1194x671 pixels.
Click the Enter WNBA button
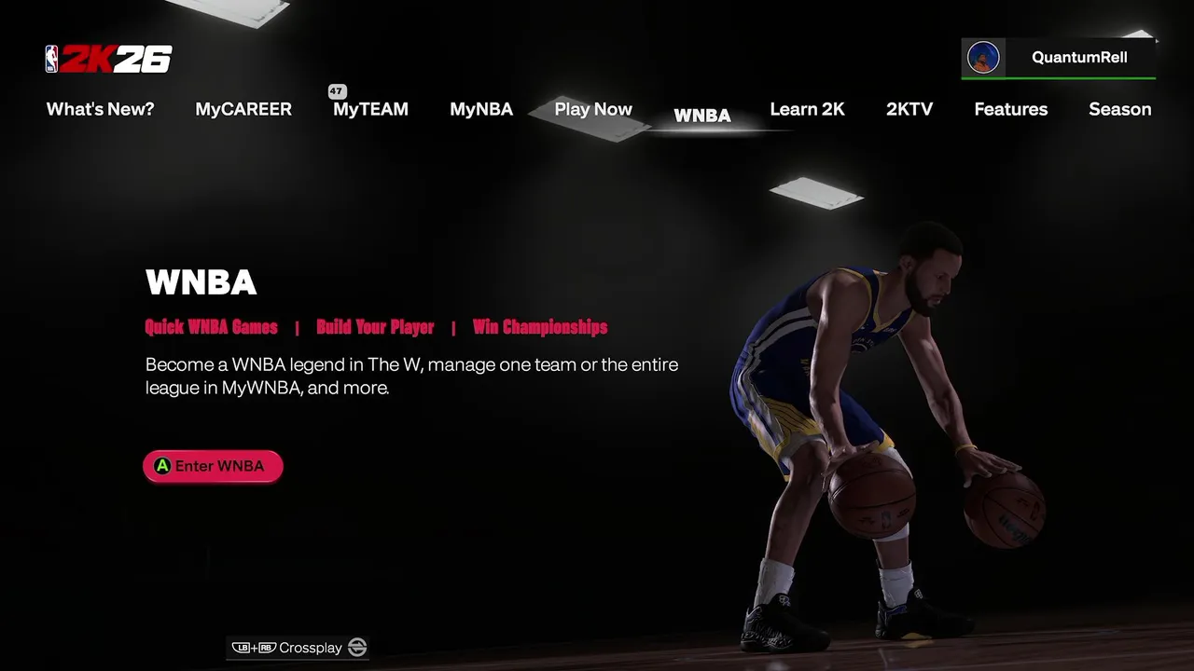pyautogui.click(x=213, y=466)
